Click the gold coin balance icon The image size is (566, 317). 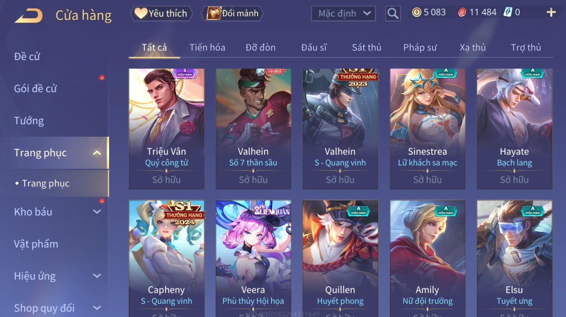coord(417,12)
